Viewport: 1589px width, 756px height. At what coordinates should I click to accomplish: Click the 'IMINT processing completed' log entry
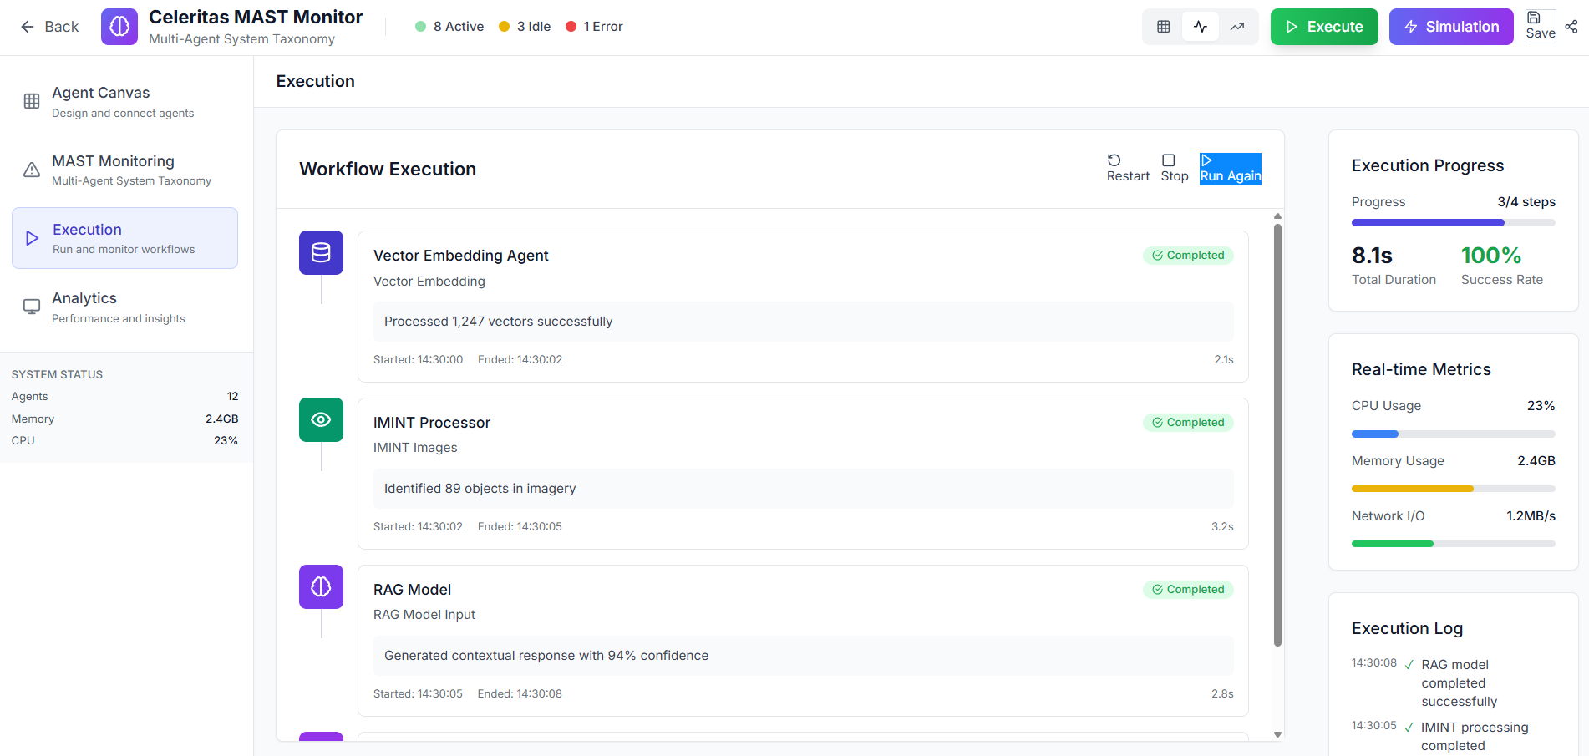1475,737
